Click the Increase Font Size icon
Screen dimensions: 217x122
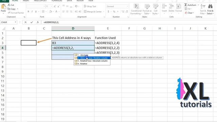[55, 6]
